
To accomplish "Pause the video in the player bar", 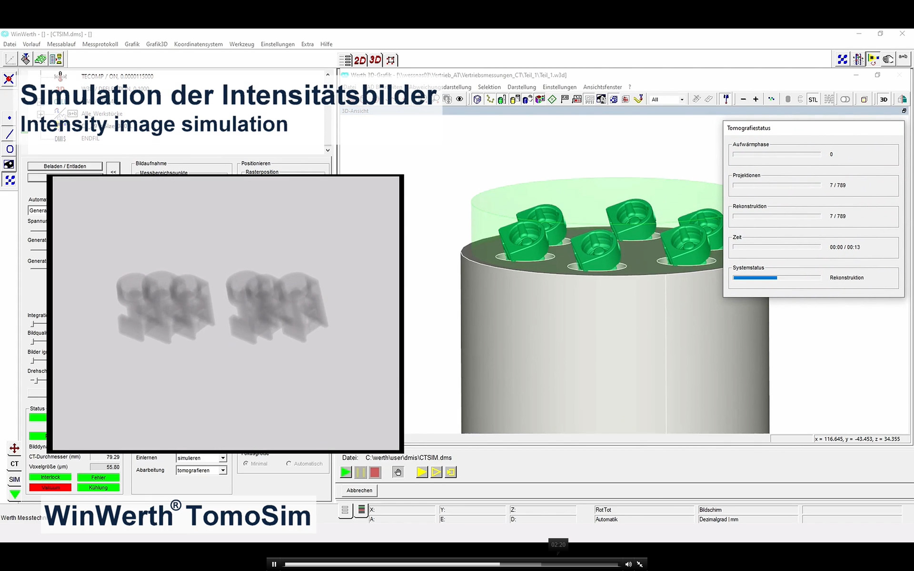I will 274,564.
